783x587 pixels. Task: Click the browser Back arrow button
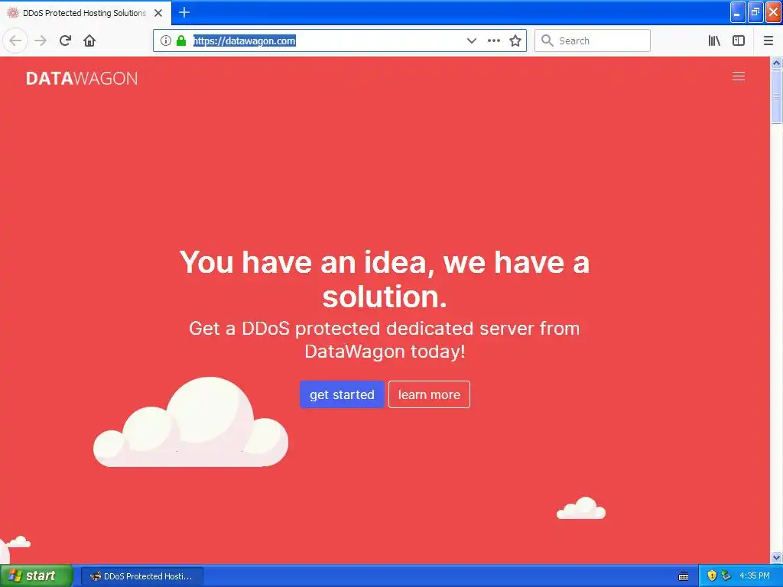(x=15, y=41)
